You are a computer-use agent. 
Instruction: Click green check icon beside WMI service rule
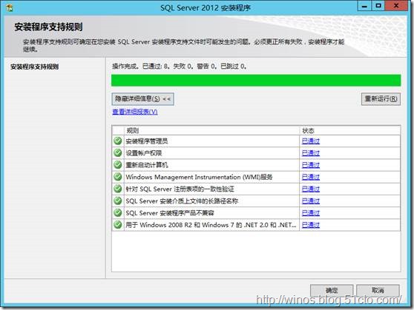pyautogui.click(x=118, y=177)
